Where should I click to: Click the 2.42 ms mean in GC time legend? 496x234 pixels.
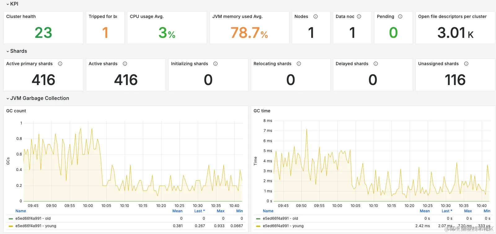423,226
